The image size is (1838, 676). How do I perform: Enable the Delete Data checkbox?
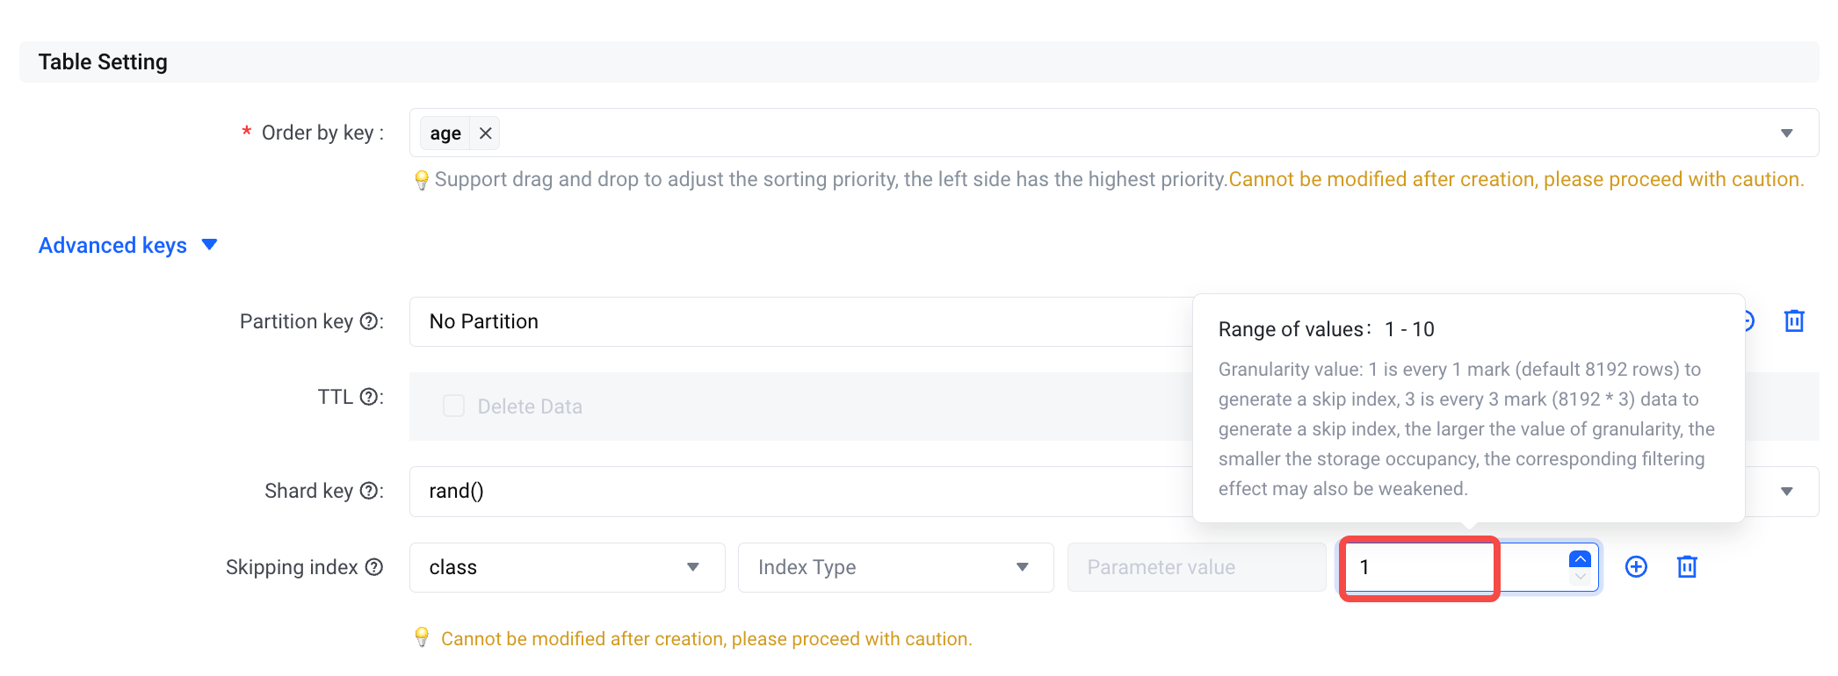pyautogui.click(x=453, y=406)
